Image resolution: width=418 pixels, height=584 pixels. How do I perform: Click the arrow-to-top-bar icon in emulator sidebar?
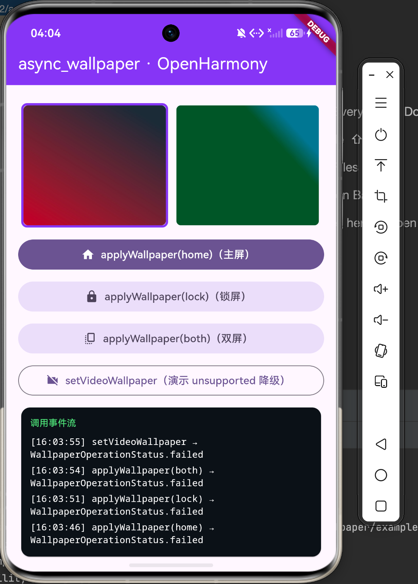[x=381, y=165]
